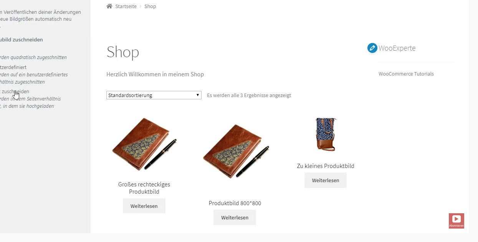Image resolution: width=478 pixels, height=242 pixels.
Task: Open the Standardsortierung sorting dropdown
Action: click(x=154, y=95)
